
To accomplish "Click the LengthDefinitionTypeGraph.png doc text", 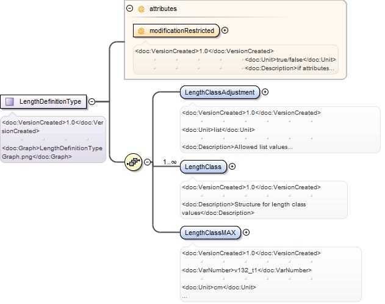I will pyautogui.click(x=52, y=152).
